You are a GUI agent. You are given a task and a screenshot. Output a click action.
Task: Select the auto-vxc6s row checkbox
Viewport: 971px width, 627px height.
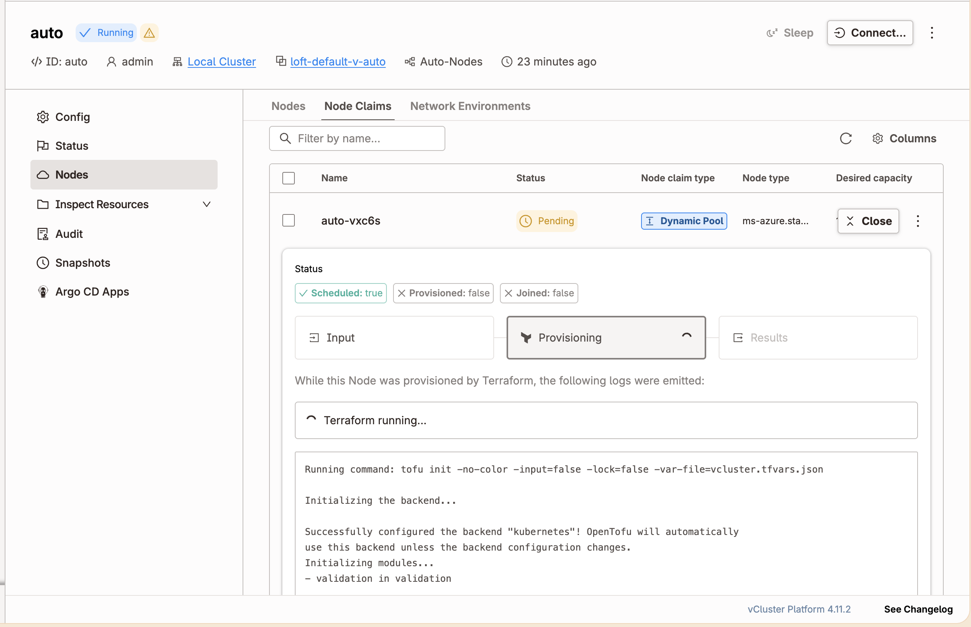(289, 221)
